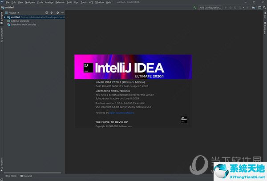This screenshot has width=267, height=181.
Task: Click the Expand/Collapse All icon in Project panel
Action: [52, 12]
